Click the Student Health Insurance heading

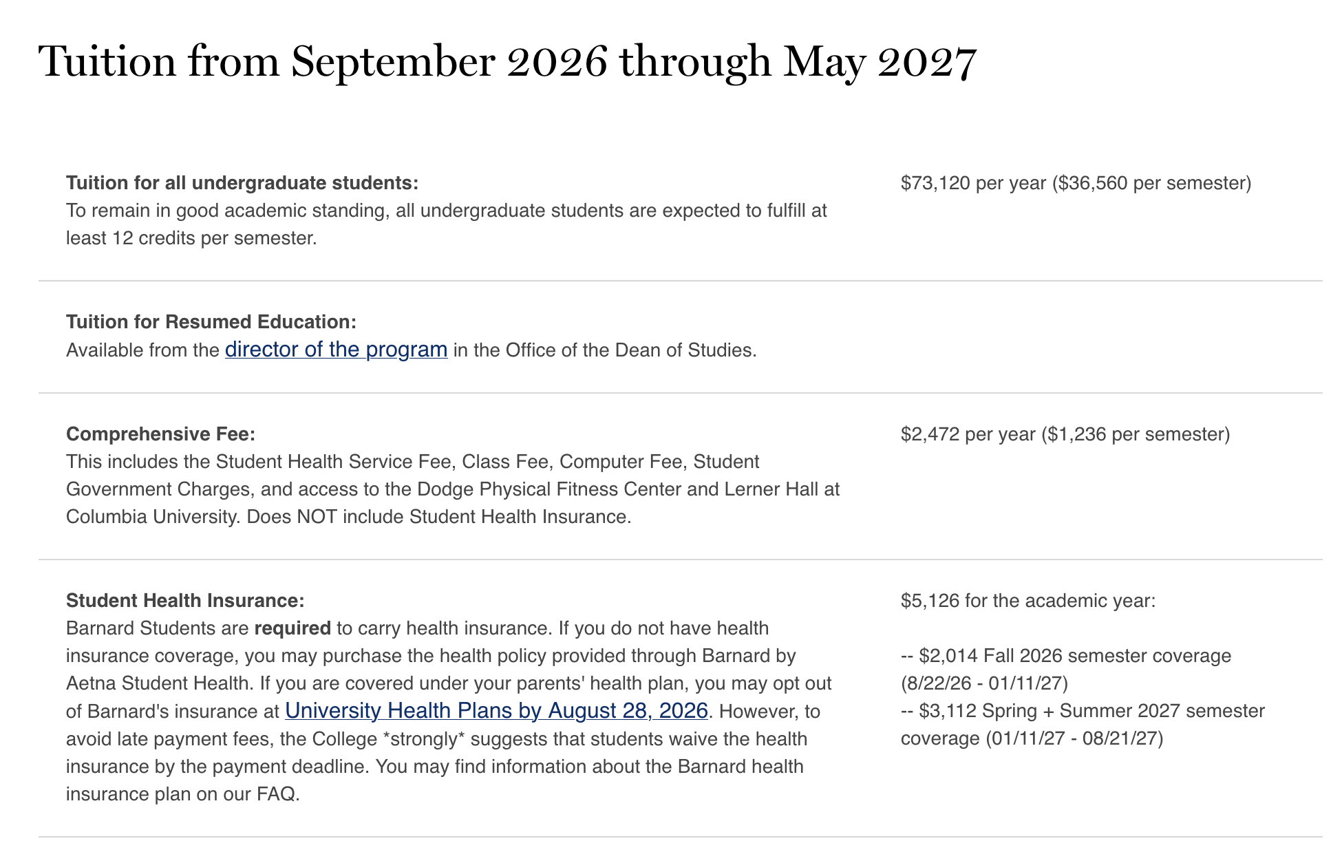[x=185, y=601]
